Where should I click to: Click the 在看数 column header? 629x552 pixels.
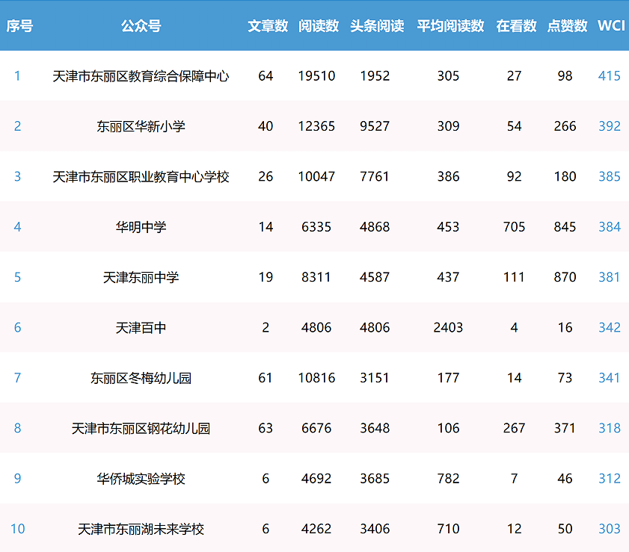tap(516, 26)
